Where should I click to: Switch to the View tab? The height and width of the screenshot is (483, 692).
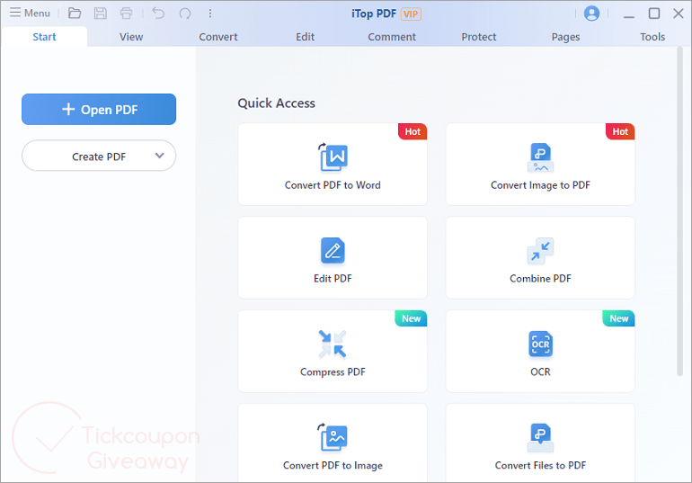[131, 37]
